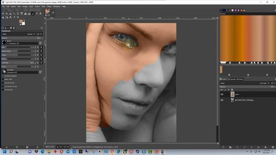
Task: Enable Smooth stroke checkbox
Action: click(3, 83)
